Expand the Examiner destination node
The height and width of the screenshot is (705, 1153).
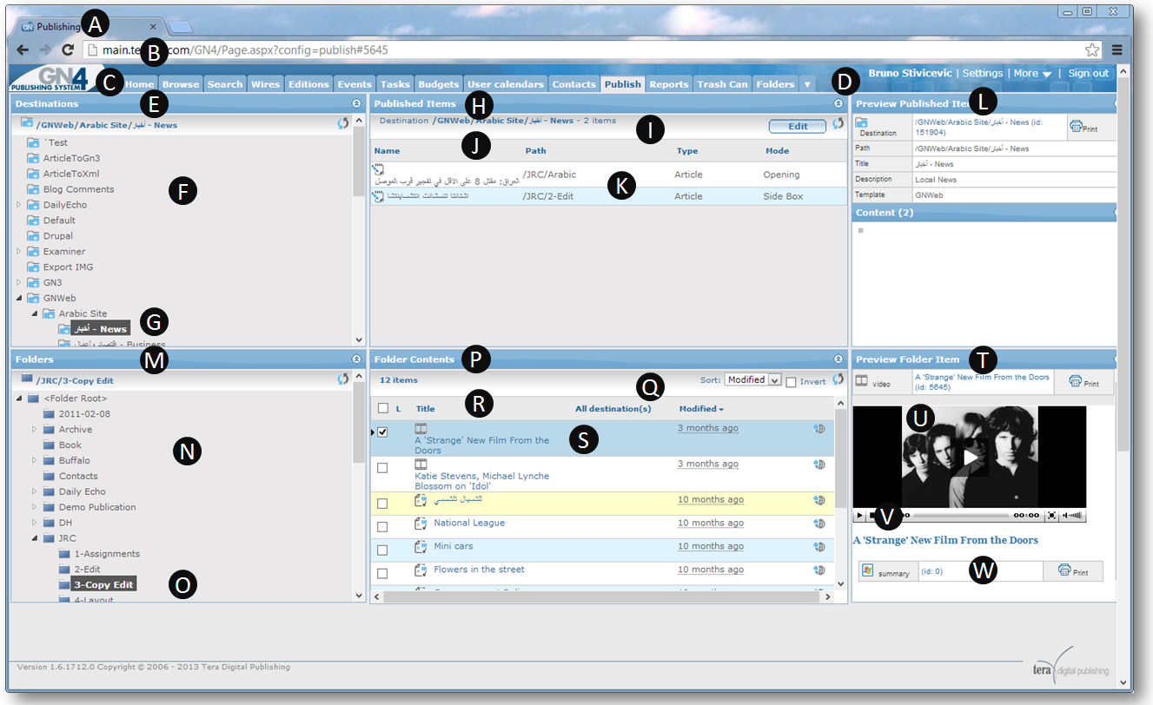(x=20, y=252)
